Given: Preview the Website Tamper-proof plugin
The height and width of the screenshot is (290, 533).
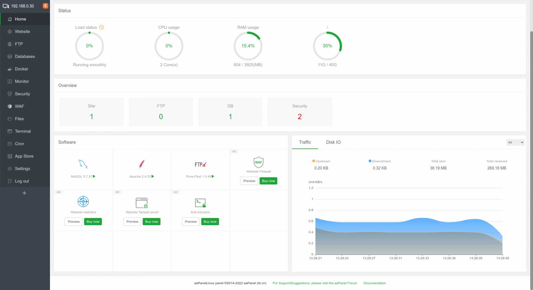Looking at the screenshot, I should click(132, 222).
